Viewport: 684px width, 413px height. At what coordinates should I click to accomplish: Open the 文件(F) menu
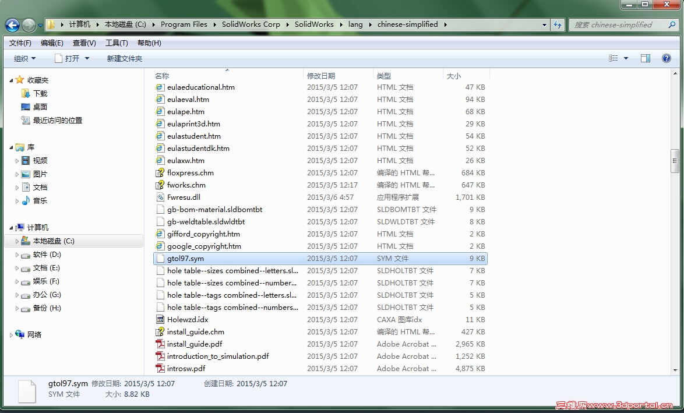tap(20, 43)
